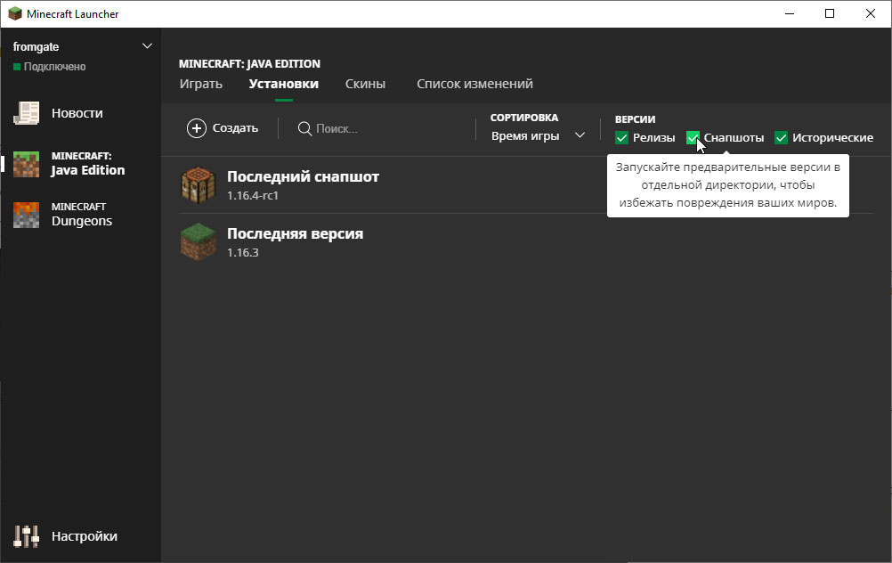892x563 pixels.
Task: Select the Java Edition grass block icon
Action: click(x=27, y=164)
